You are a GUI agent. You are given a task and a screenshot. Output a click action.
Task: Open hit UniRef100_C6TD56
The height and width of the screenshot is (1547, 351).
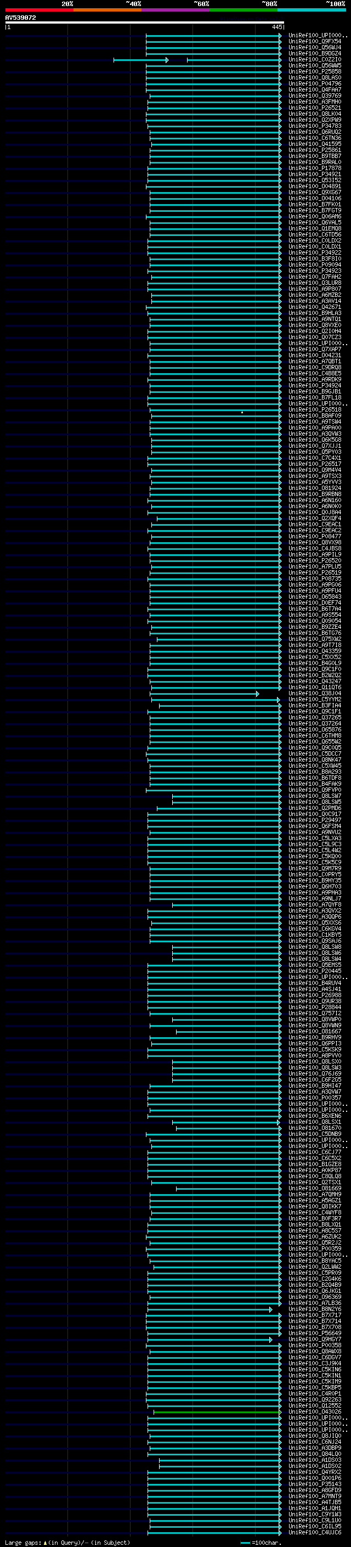pyautogui.click(x=314, y=234)
